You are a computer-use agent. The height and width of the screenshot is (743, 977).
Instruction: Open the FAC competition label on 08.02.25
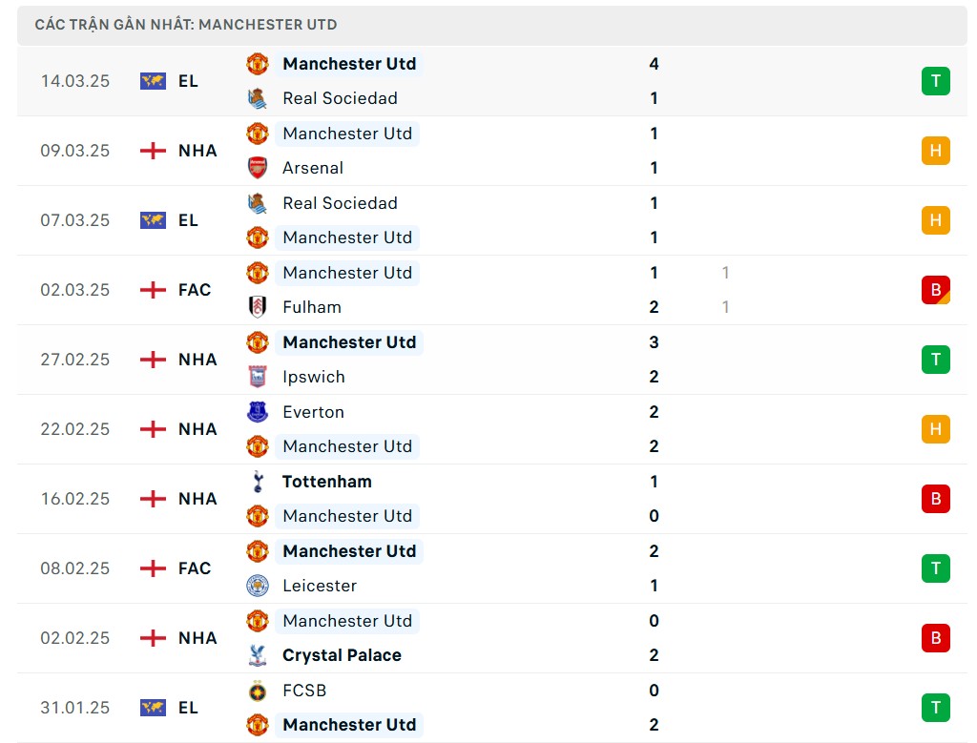pyautogui.click(x=195, y=568)
